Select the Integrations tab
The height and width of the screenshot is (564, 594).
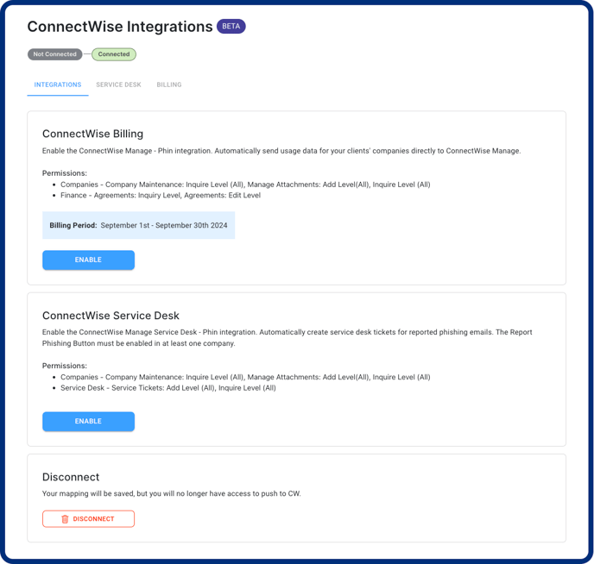click(x=58, y=85)
